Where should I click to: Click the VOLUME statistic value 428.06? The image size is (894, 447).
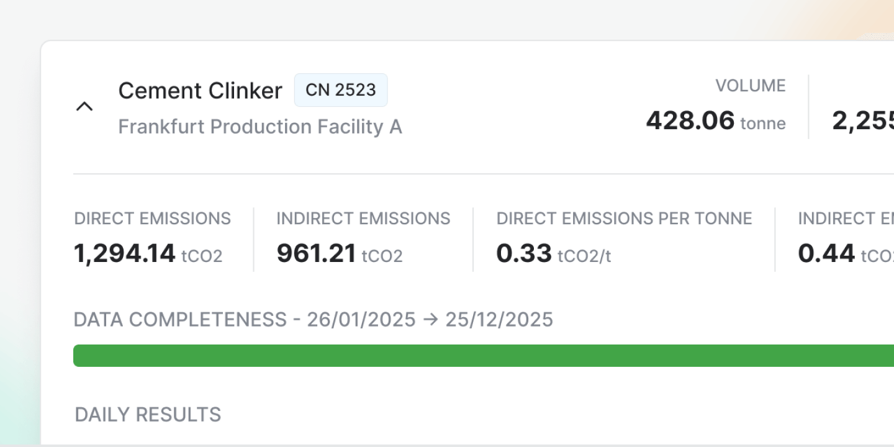(x=690, y=120)
